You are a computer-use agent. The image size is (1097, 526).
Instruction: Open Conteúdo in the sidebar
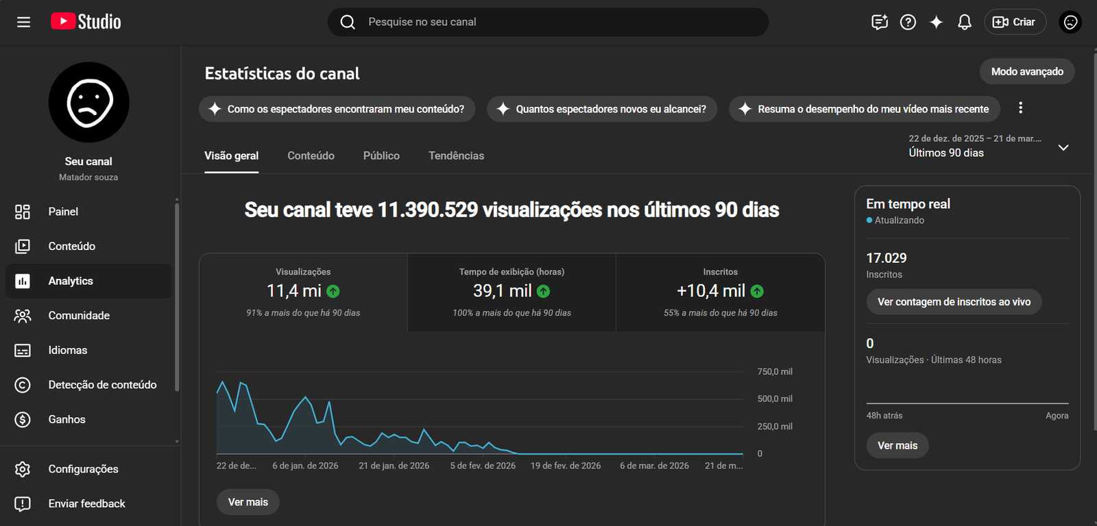[x=88, y=246]
